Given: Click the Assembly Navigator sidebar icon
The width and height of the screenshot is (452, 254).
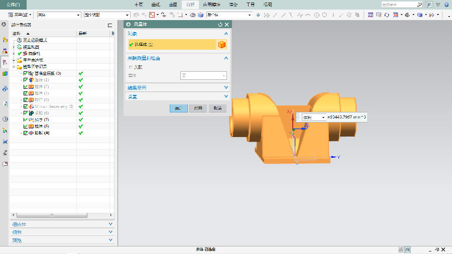Looking at the screenshot, I should pos(5,40).
